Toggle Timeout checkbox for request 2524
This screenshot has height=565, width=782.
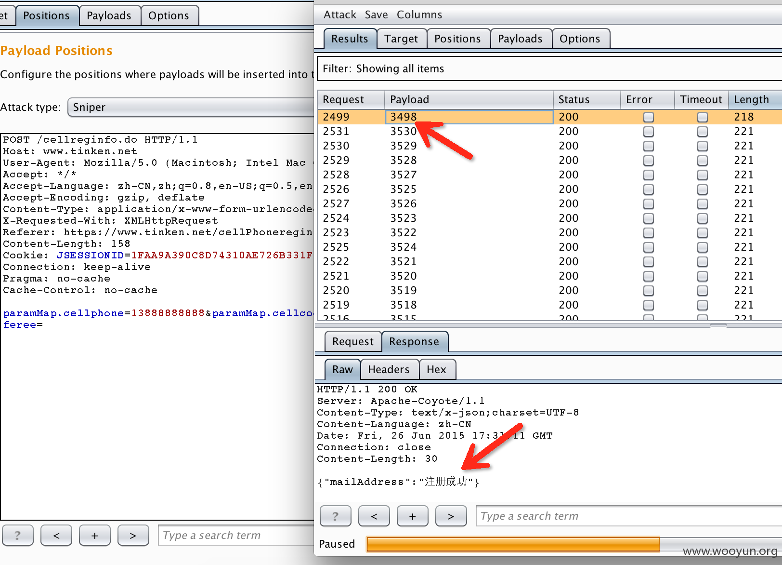point(703,218)
